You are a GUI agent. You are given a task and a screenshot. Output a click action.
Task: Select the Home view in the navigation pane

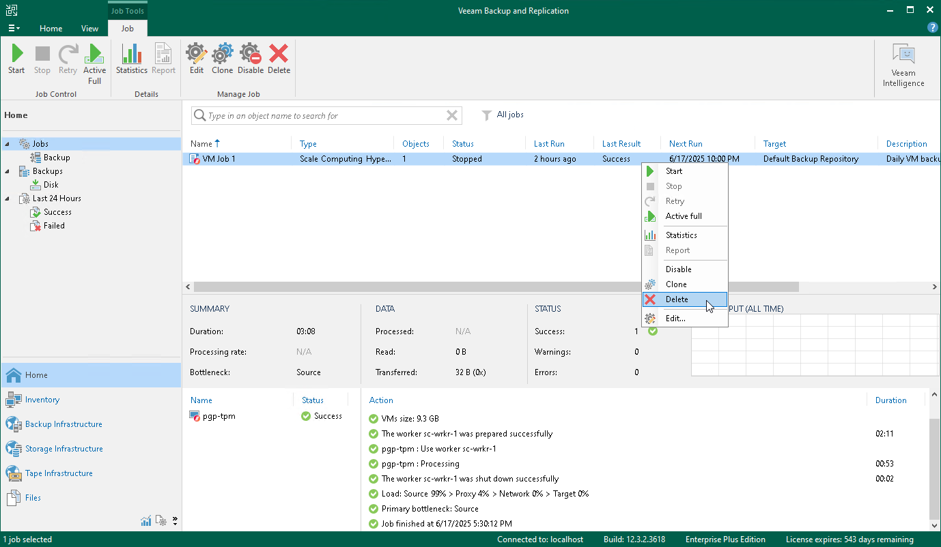tap(91, 375)
